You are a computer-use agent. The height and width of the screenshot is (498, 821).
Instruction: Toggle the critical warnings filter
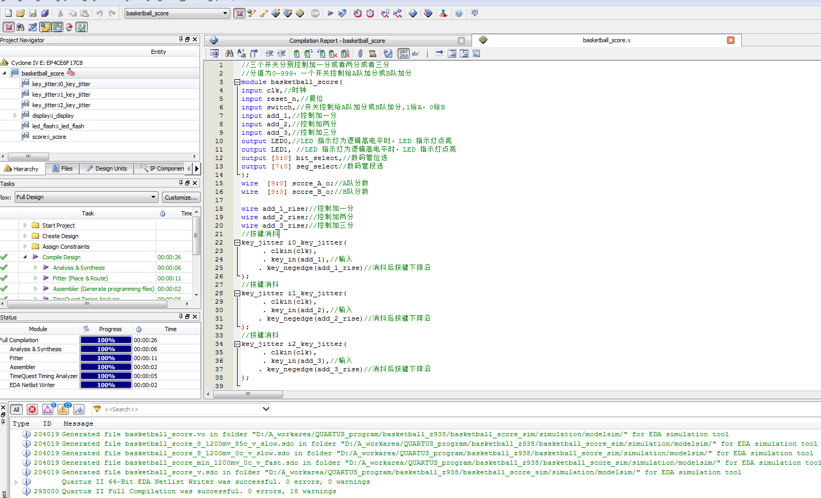pyautogui.click(x=48, y=409)
